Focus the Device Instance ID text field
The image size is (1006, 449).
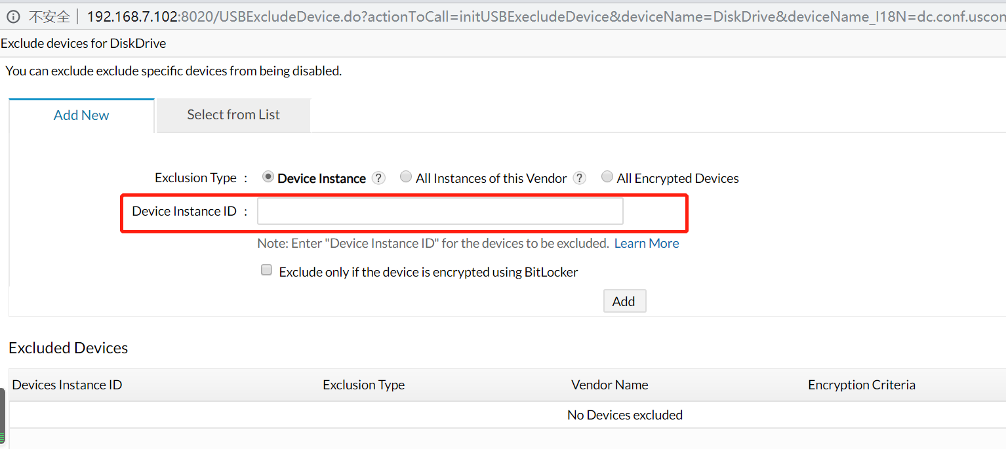click(x=440, y=212)
